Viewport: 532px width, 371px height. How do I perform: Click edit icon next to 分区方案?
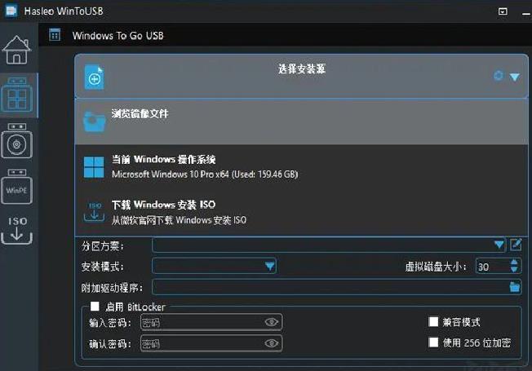[x=516, y=245]
